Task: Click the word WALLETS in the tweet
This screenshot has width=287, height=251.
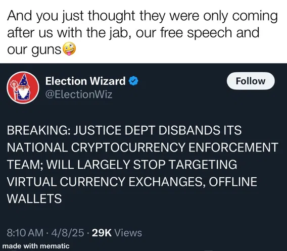Action: tap(34, 198)
